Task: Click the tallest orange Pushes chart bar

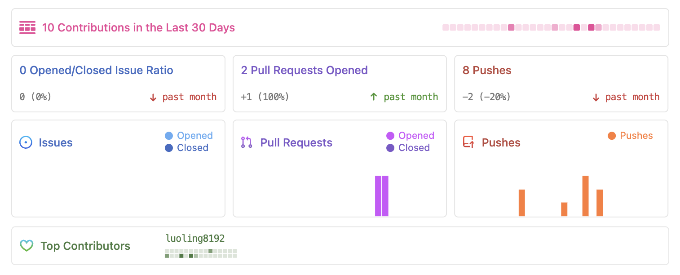Action: 585,196
